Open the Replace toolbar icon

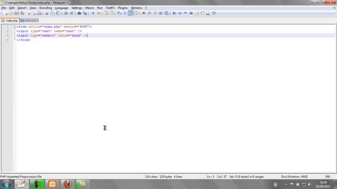(85, 13)
